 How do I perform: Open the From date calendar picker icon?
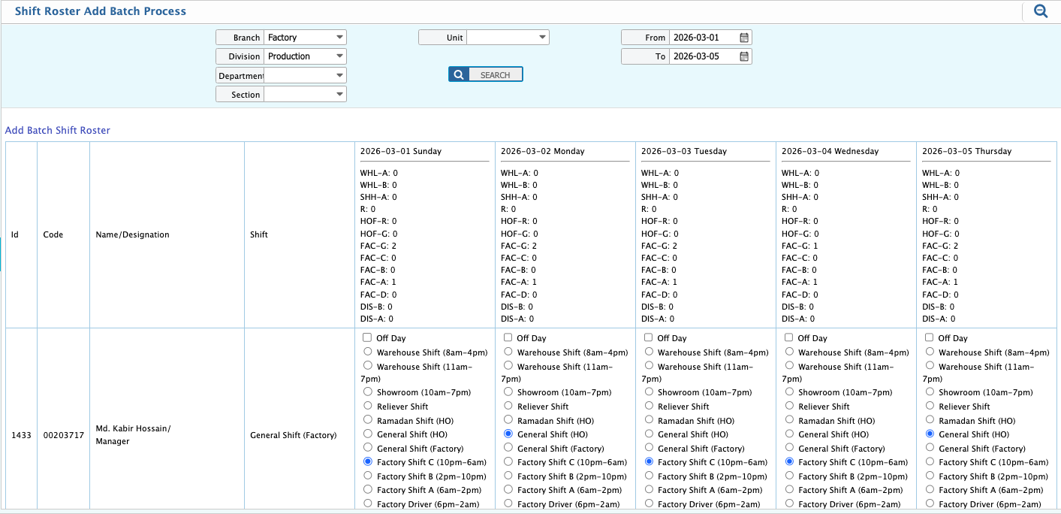click(x=743, y=38)
